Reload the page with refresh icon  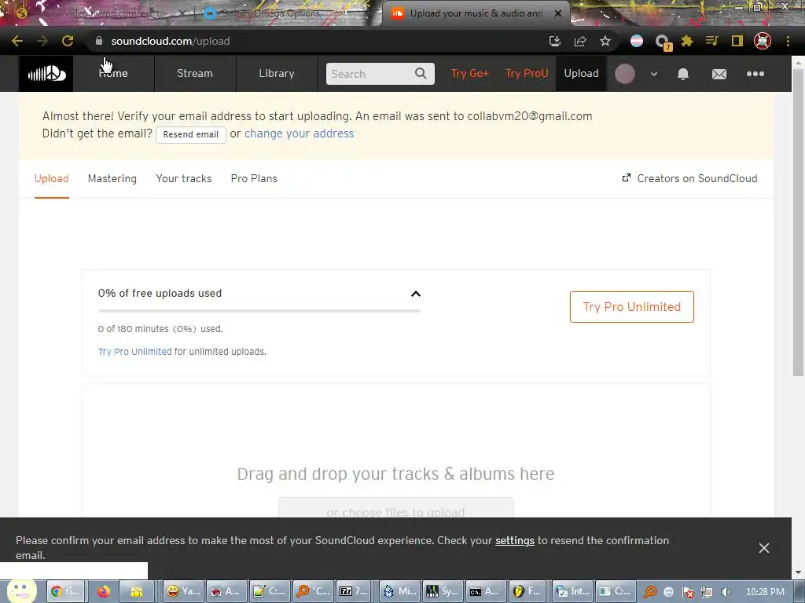click(x=68, y=41)
